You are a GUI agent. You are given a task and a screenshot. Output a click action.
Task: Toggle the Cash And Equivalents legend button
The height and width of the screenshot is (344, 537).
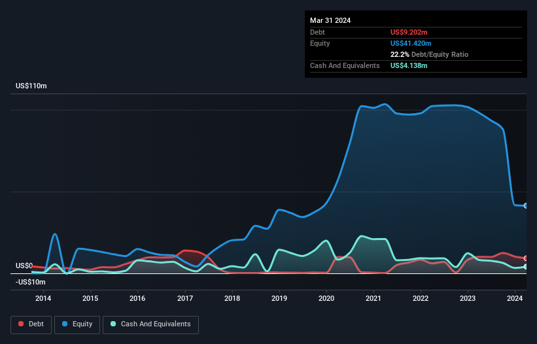pyautogui.click(x=150, y=324)
